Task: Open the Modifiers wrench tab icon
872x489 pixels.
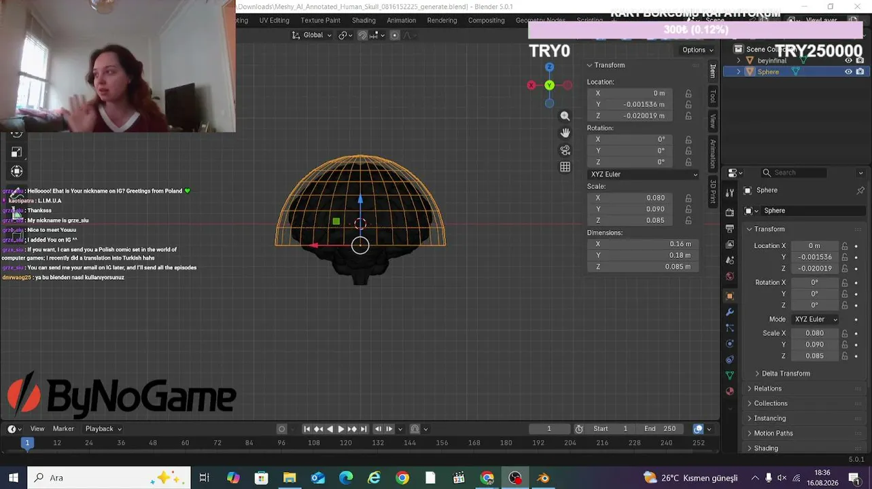Action: click(730, 312)
